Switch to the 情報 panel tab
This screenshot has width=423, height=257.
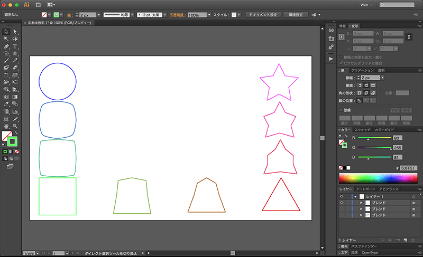pyautogui.click(x=343, y=26)
